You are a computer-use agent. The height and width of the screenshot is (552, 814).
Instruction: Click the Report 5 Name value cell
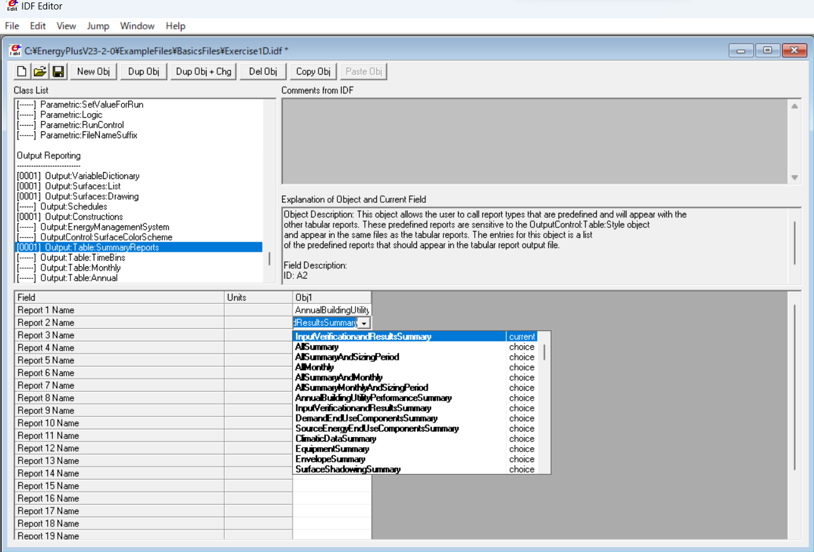(x=332, y=360)
